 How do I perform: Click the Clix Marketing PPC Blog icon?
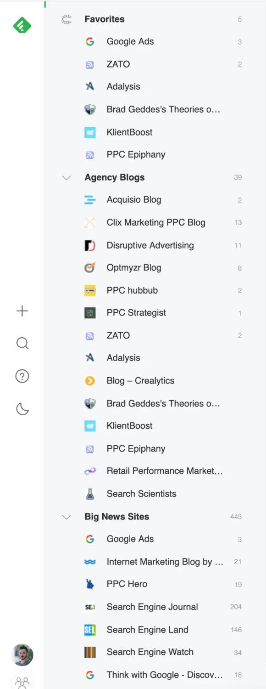[90, 223]
